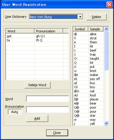Select the 'u:' symbol row

point(88,71)
